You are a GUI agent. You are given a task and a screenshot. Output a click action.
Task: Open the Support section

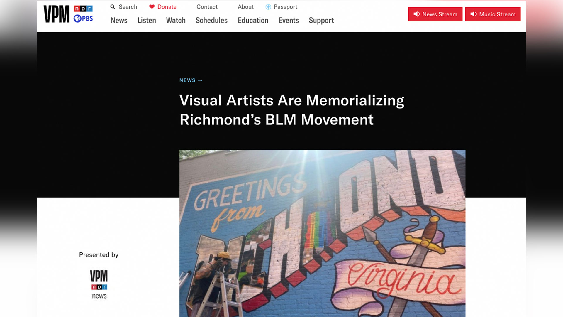pyautogui.click(x=321, y=21)
